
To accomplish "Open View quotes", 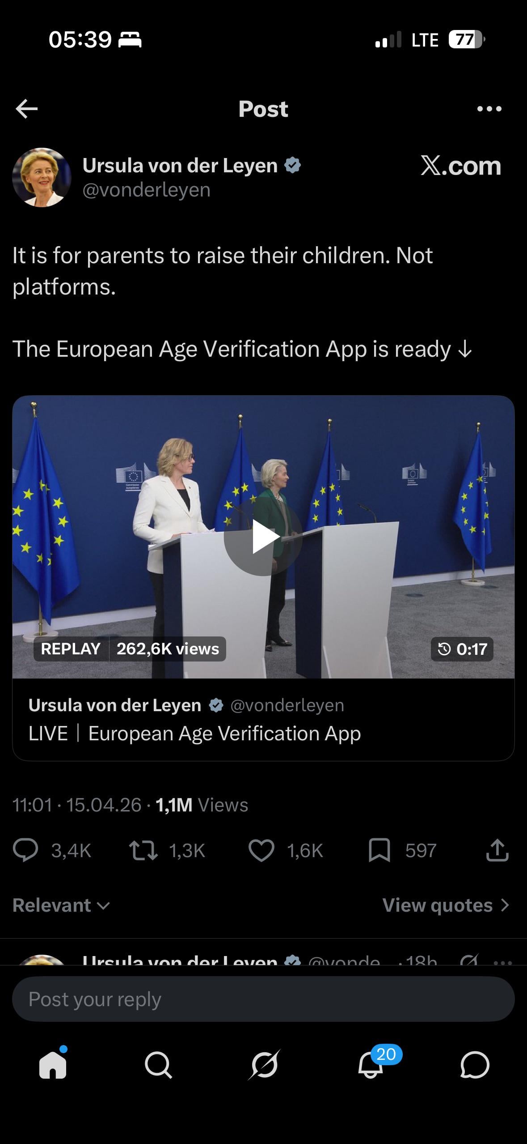I will 446,905.
